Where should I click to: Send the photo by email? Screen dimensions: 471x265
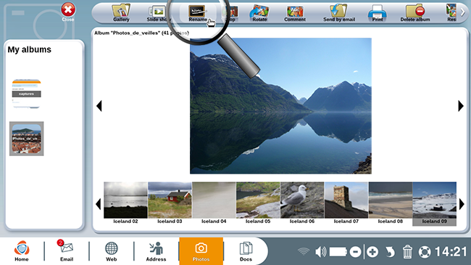pos(339,13)
